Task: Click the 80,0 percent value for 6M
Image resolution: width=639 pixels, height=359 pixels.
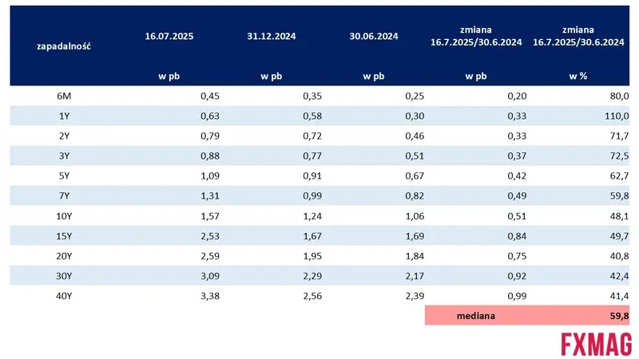Action: click(x=620, y=96)
